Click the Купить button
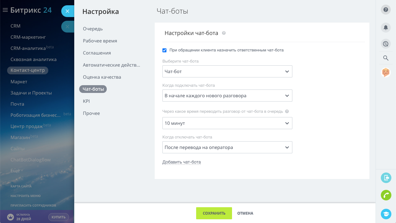396x223 pixels. click(58, 217)
